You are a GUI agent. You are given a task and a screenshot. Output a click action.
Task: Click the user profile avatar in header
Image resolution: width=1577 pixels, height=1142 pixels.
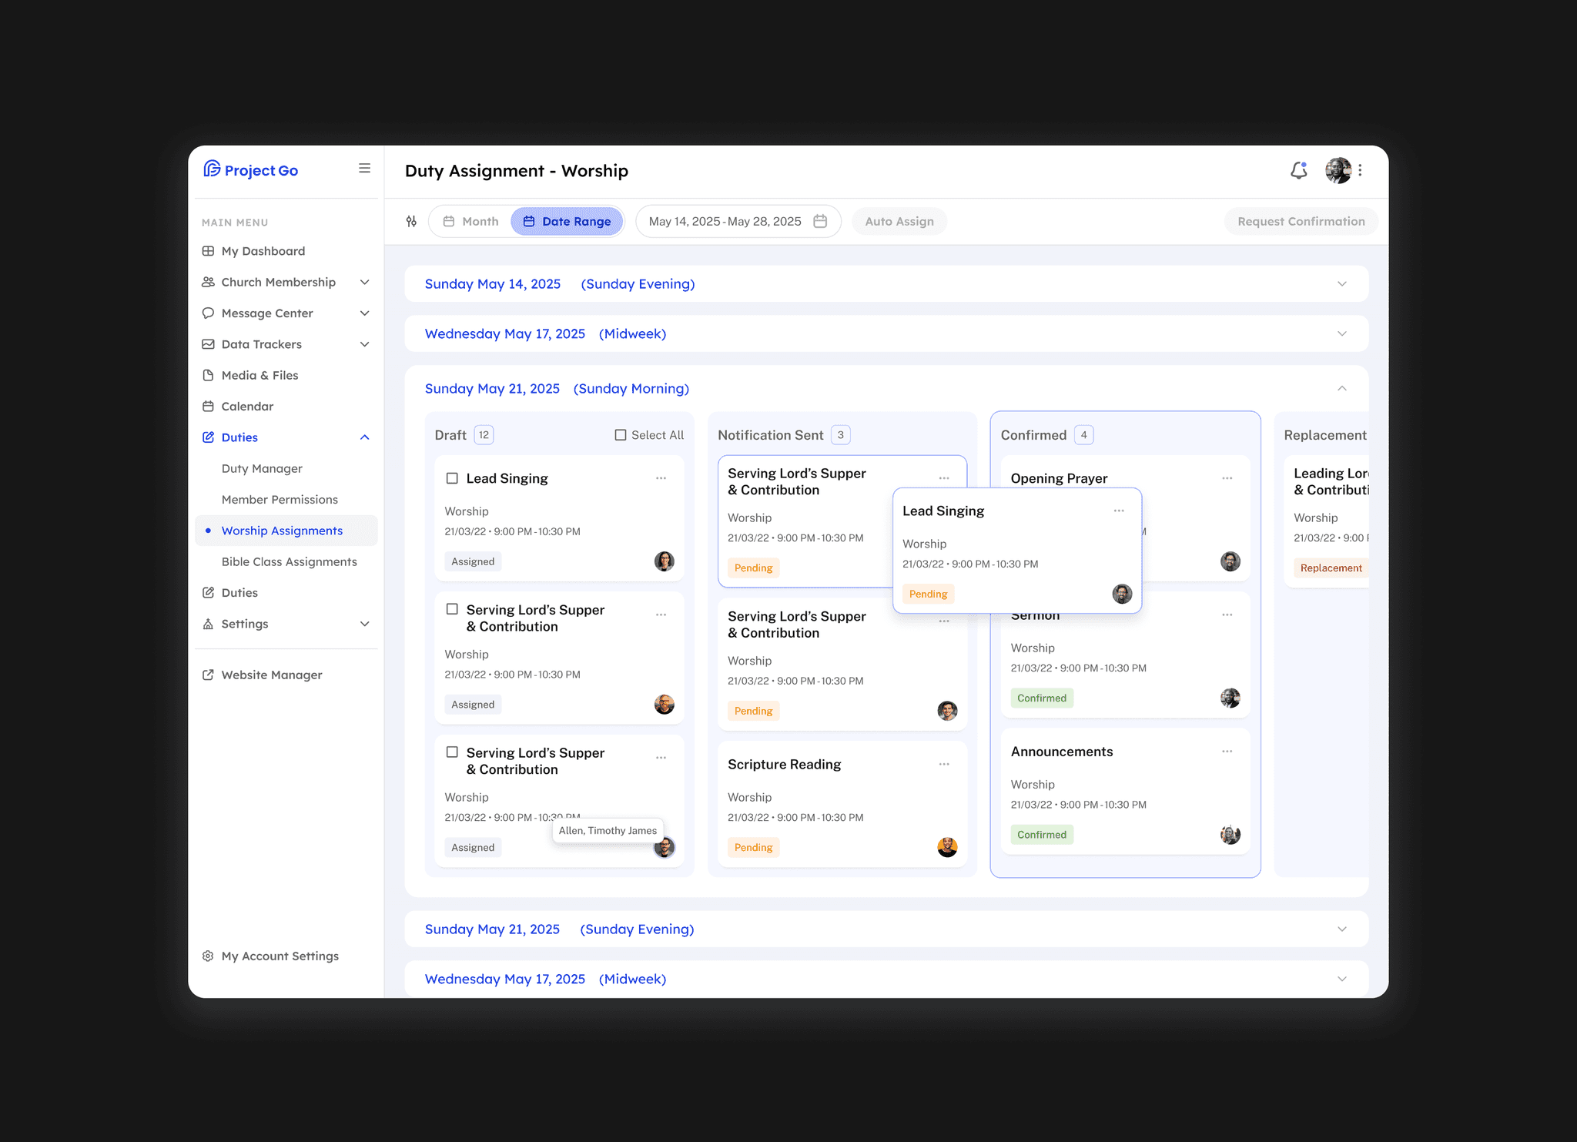tap(1338, 170)
